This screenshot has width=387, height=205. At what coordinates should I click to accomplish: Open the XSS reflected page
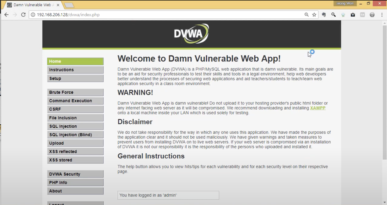point(75,151)
